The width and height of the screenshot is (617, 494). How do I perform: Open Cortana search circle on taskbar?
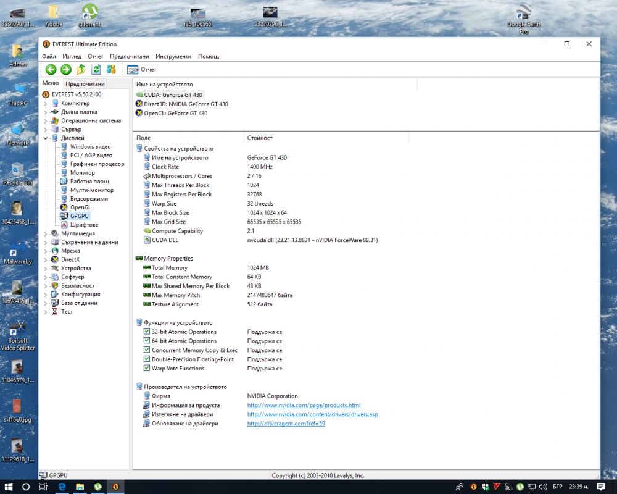pyautogui.click(x=25, y=487)
